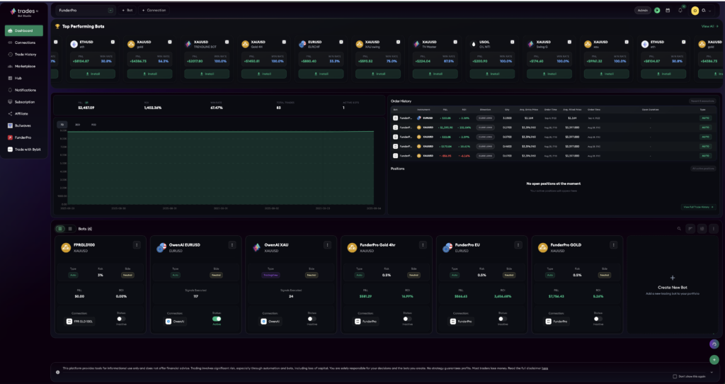Open Notifications in the sidebar
This screenshot has width=725, height=384.
[x=23, y=90]
